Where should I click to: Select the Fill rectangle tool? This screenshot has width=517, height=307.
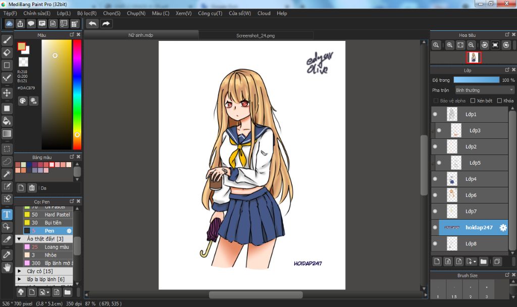point(7,109)
